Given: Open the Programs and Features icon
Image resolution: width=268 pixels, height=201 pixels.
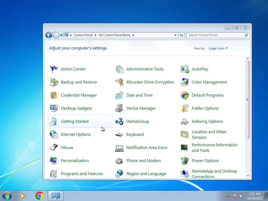Looking at the screenshot, I should pos(54,174).
